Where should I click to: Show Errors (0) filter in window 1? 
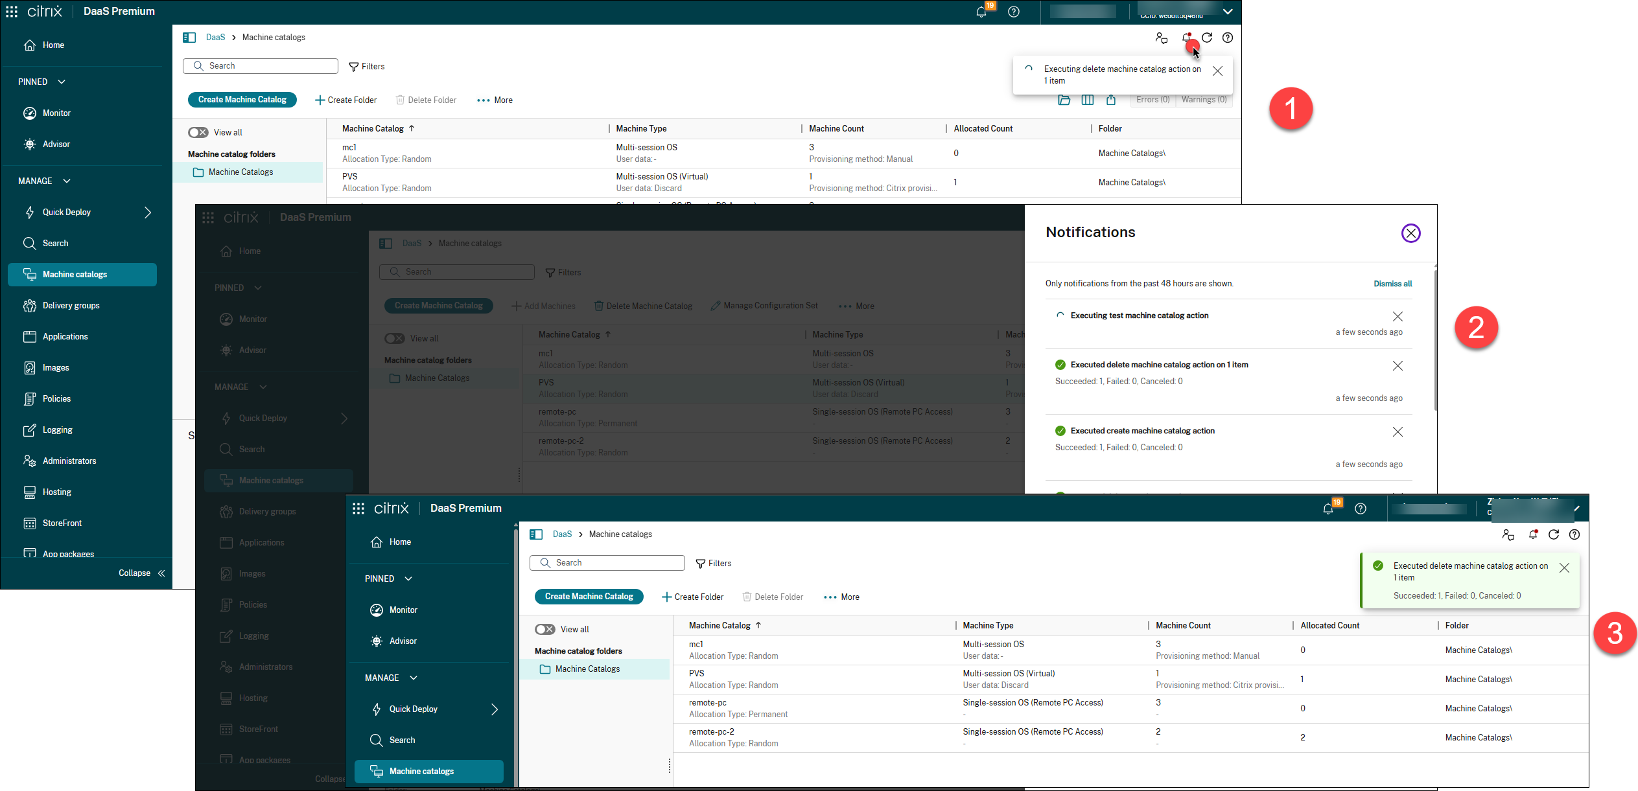tap(1152, 100)
